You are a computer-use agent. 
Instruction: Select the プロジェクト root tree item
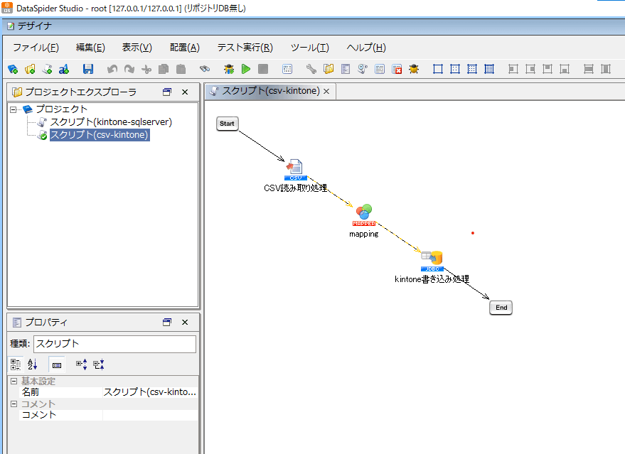61,109
